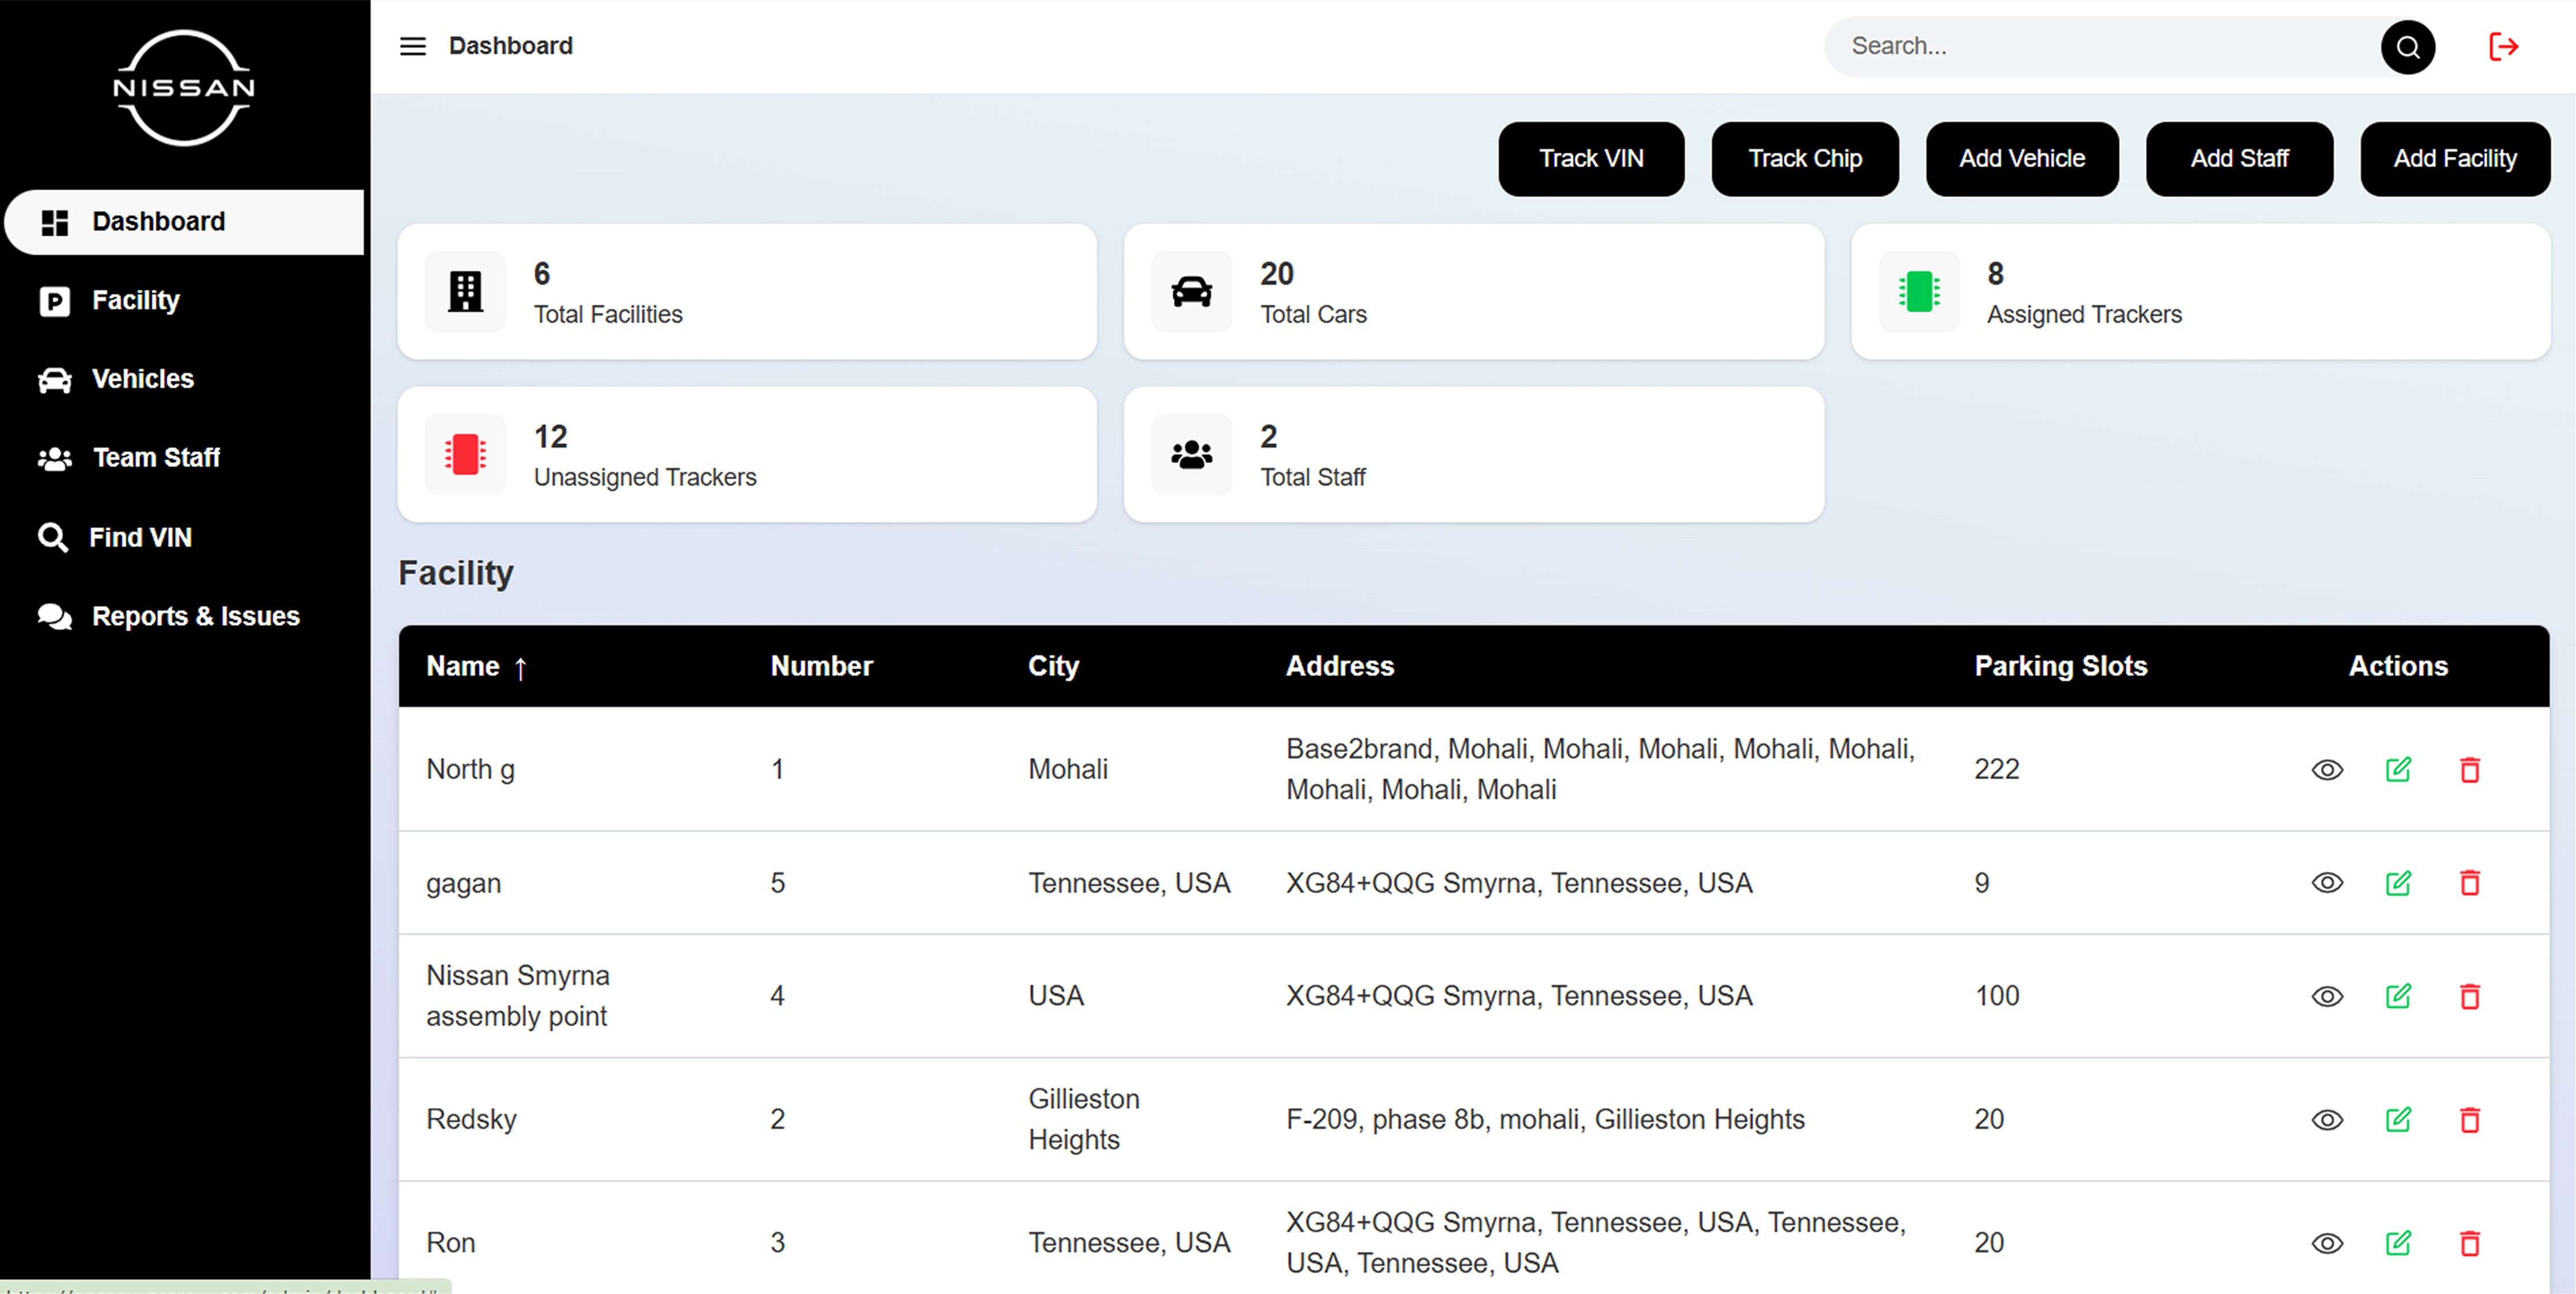Click the Track Chip button
2576x1294 pixels.
tap(1804, 159)
